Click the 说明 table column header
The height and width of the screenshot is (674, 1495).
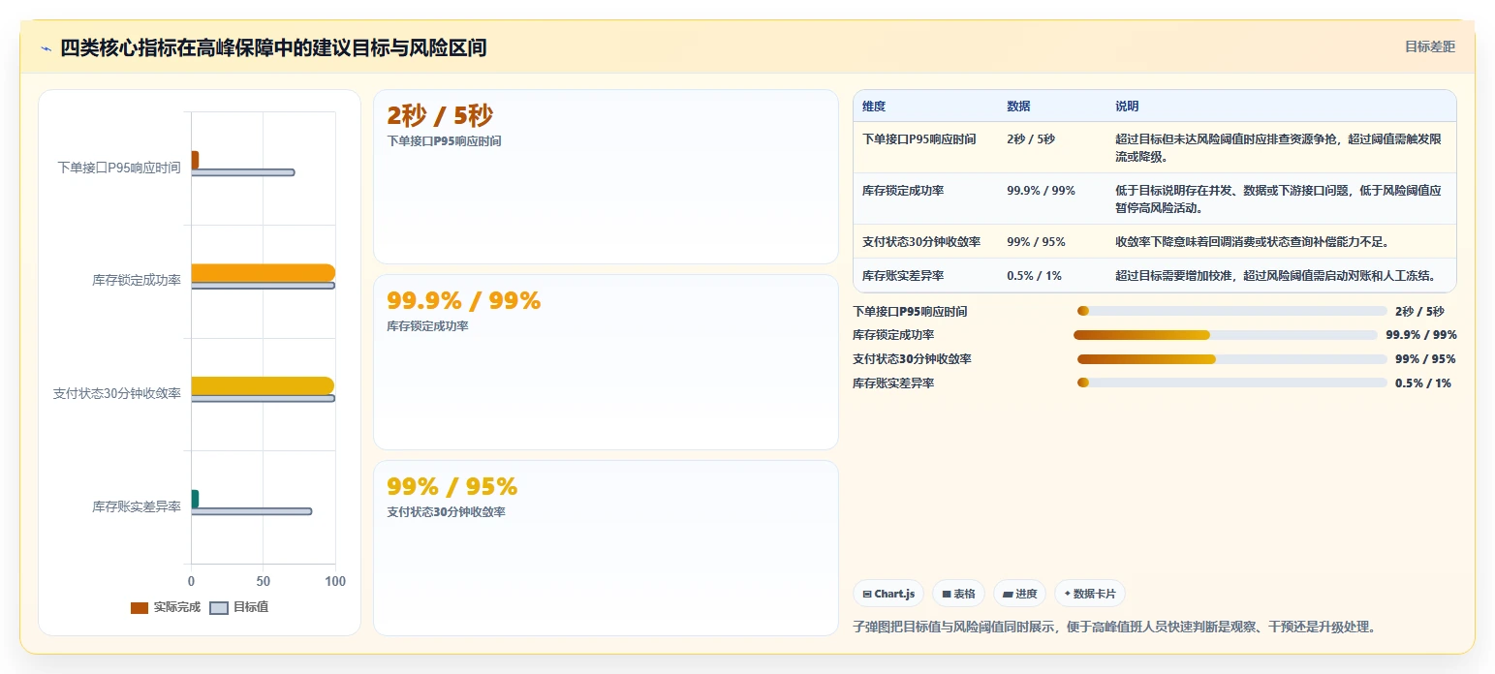coord(1127,106)
